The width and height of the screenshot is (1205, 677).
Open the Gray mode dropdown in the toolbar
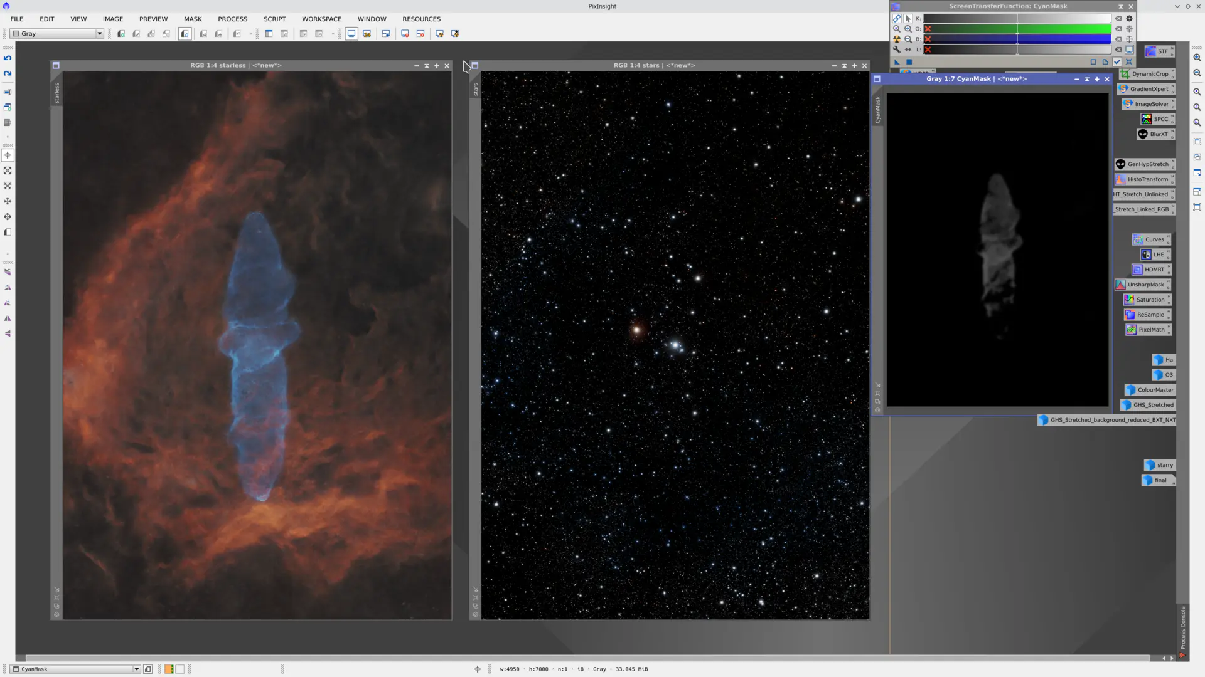pos(99,33)
